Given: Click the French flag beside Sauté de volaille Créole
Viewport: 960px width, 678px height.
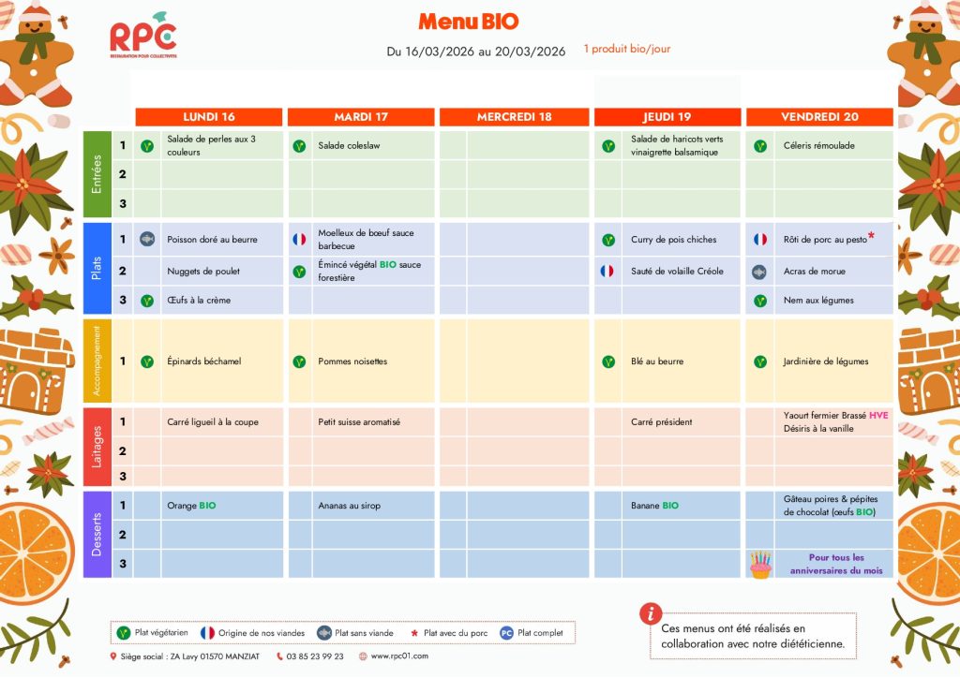Looking at the screenshot, I should 607,272.
